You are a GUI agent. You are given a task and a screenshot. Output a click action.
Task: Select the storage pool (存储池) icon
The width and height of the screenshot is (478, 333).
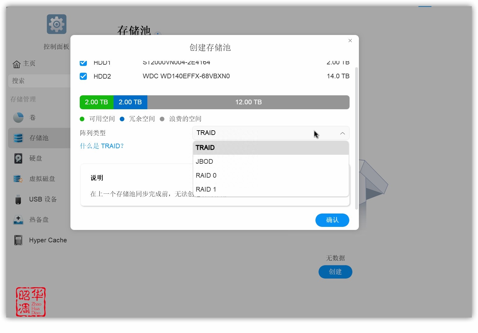(18, 138)
